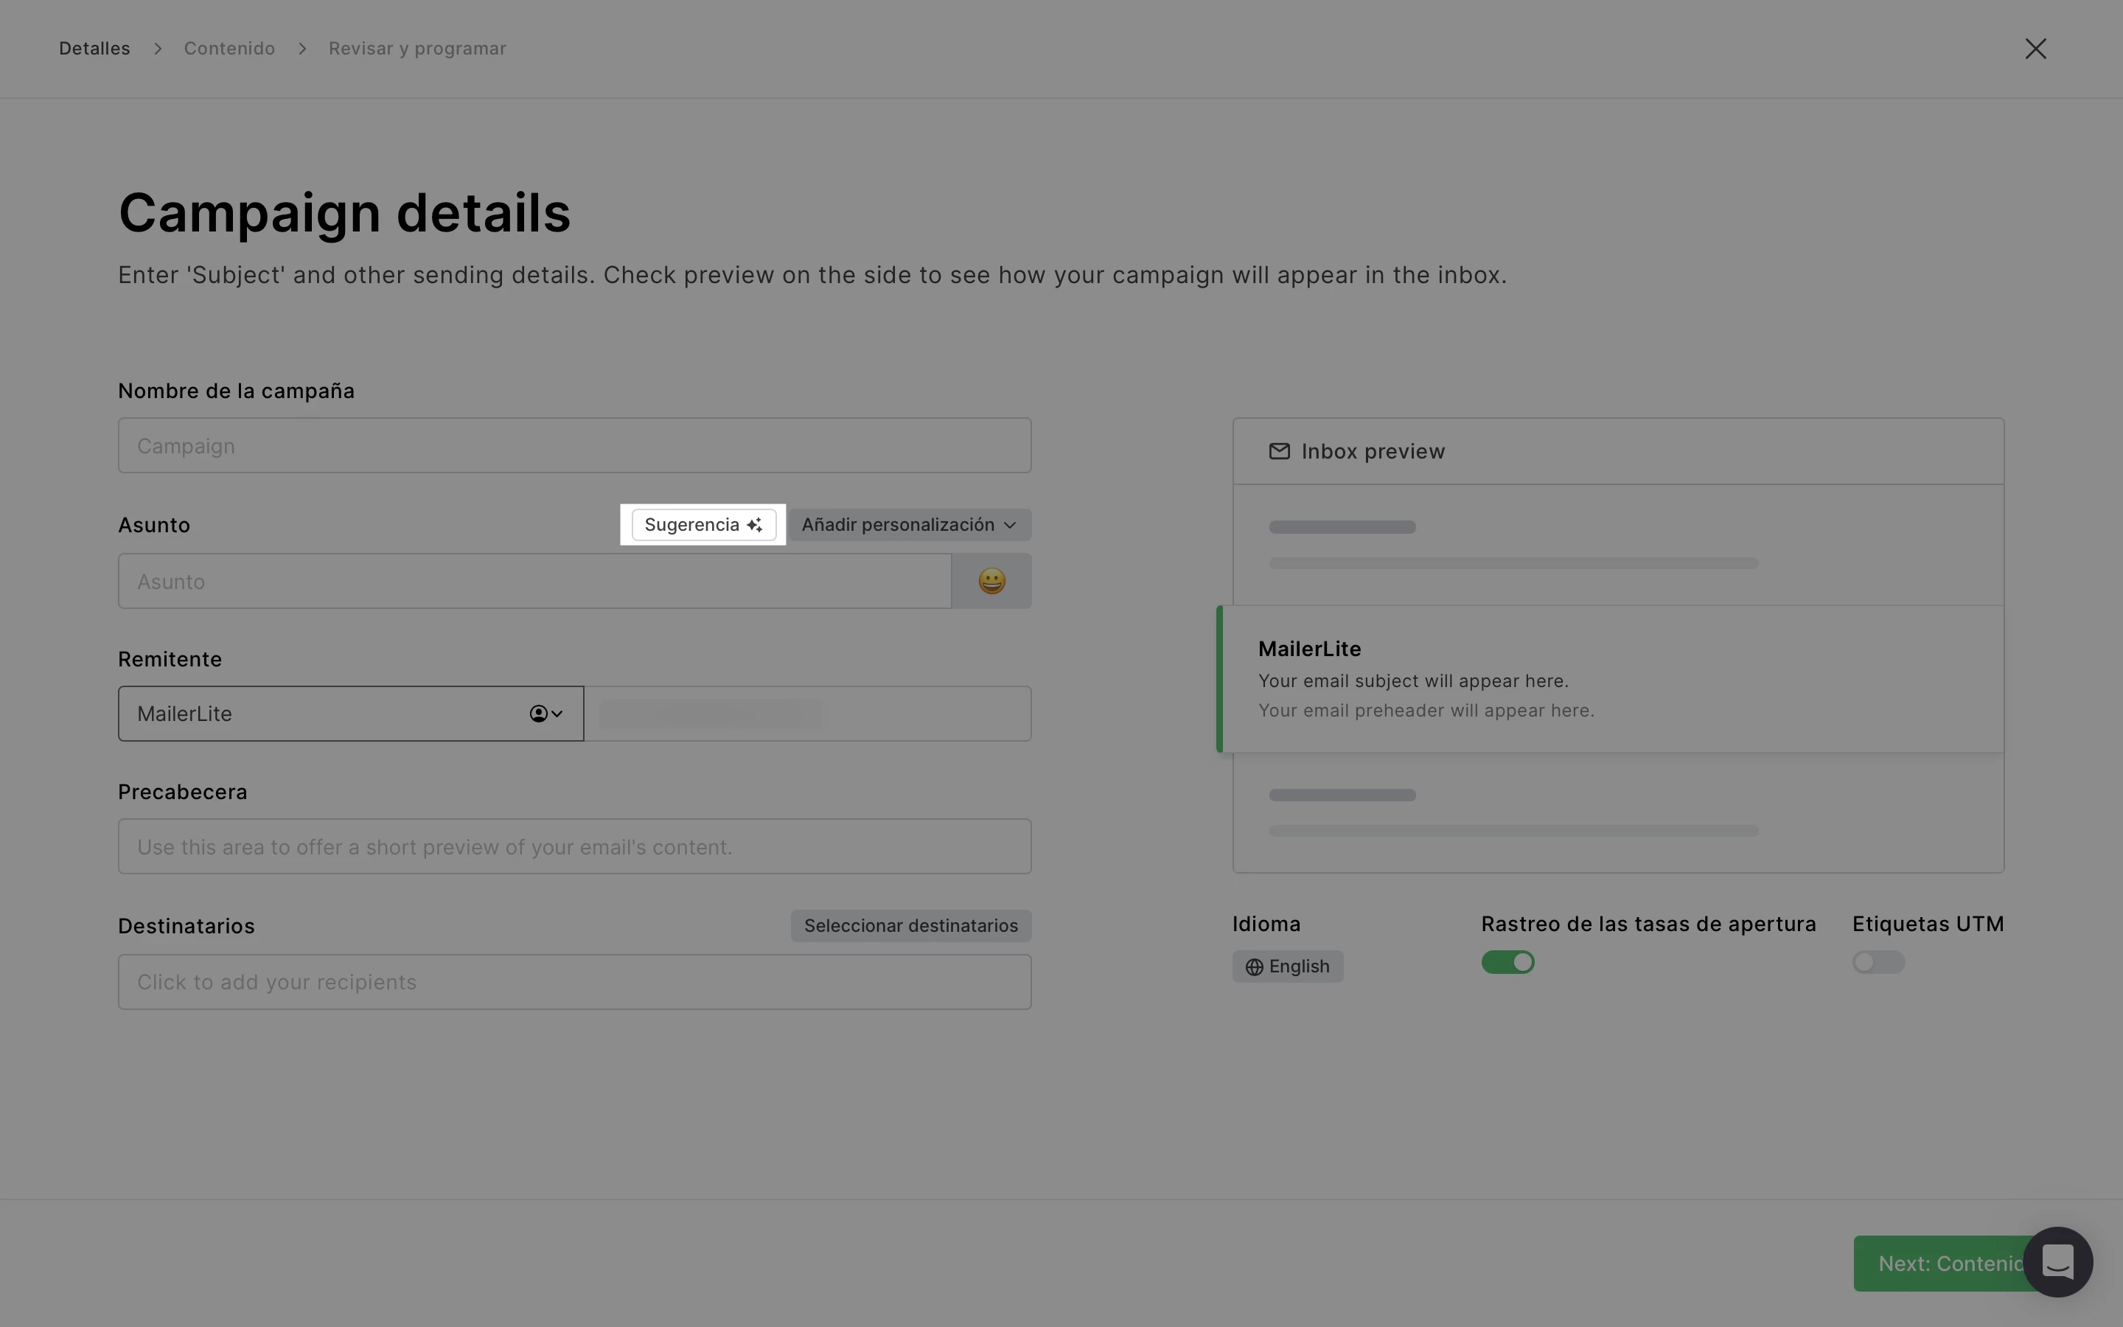Click the Sugerencia AI sparkle button
This screenshot has width=2123, height=1327.
tap(703, 525)
